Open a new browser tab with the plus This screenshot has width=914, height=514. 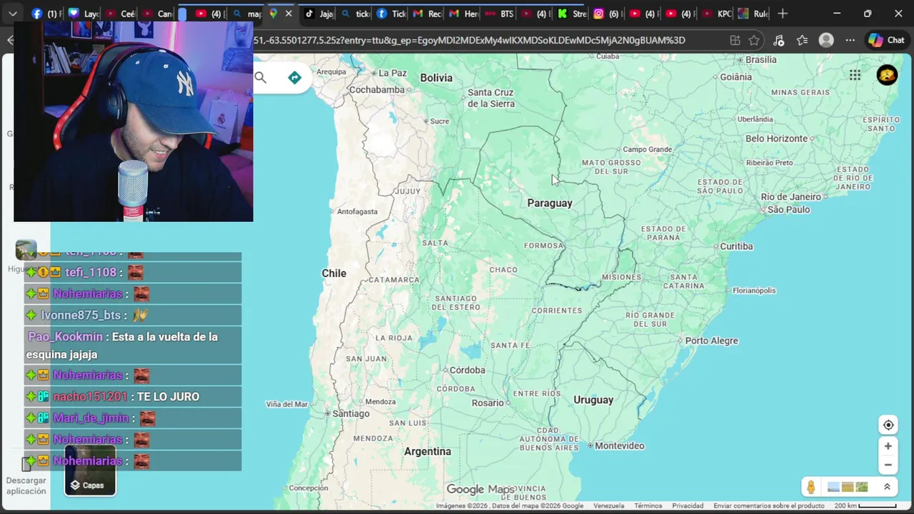(783, 14)
